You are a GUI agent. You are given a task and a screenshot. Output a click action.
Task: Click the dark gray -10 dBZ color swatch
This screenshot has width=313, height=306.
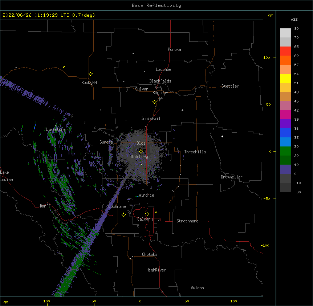coord(285,188)
